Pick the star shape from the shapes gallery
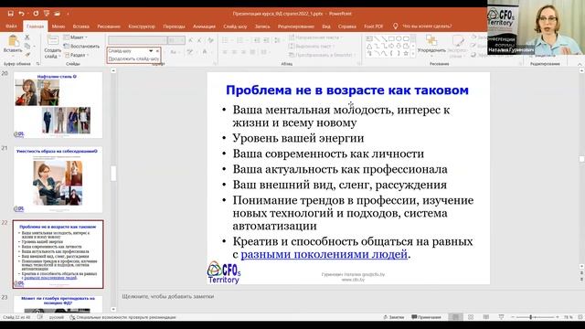Image resolution: width=585 pixels, height=329 pixels. (x=406, y=54)
